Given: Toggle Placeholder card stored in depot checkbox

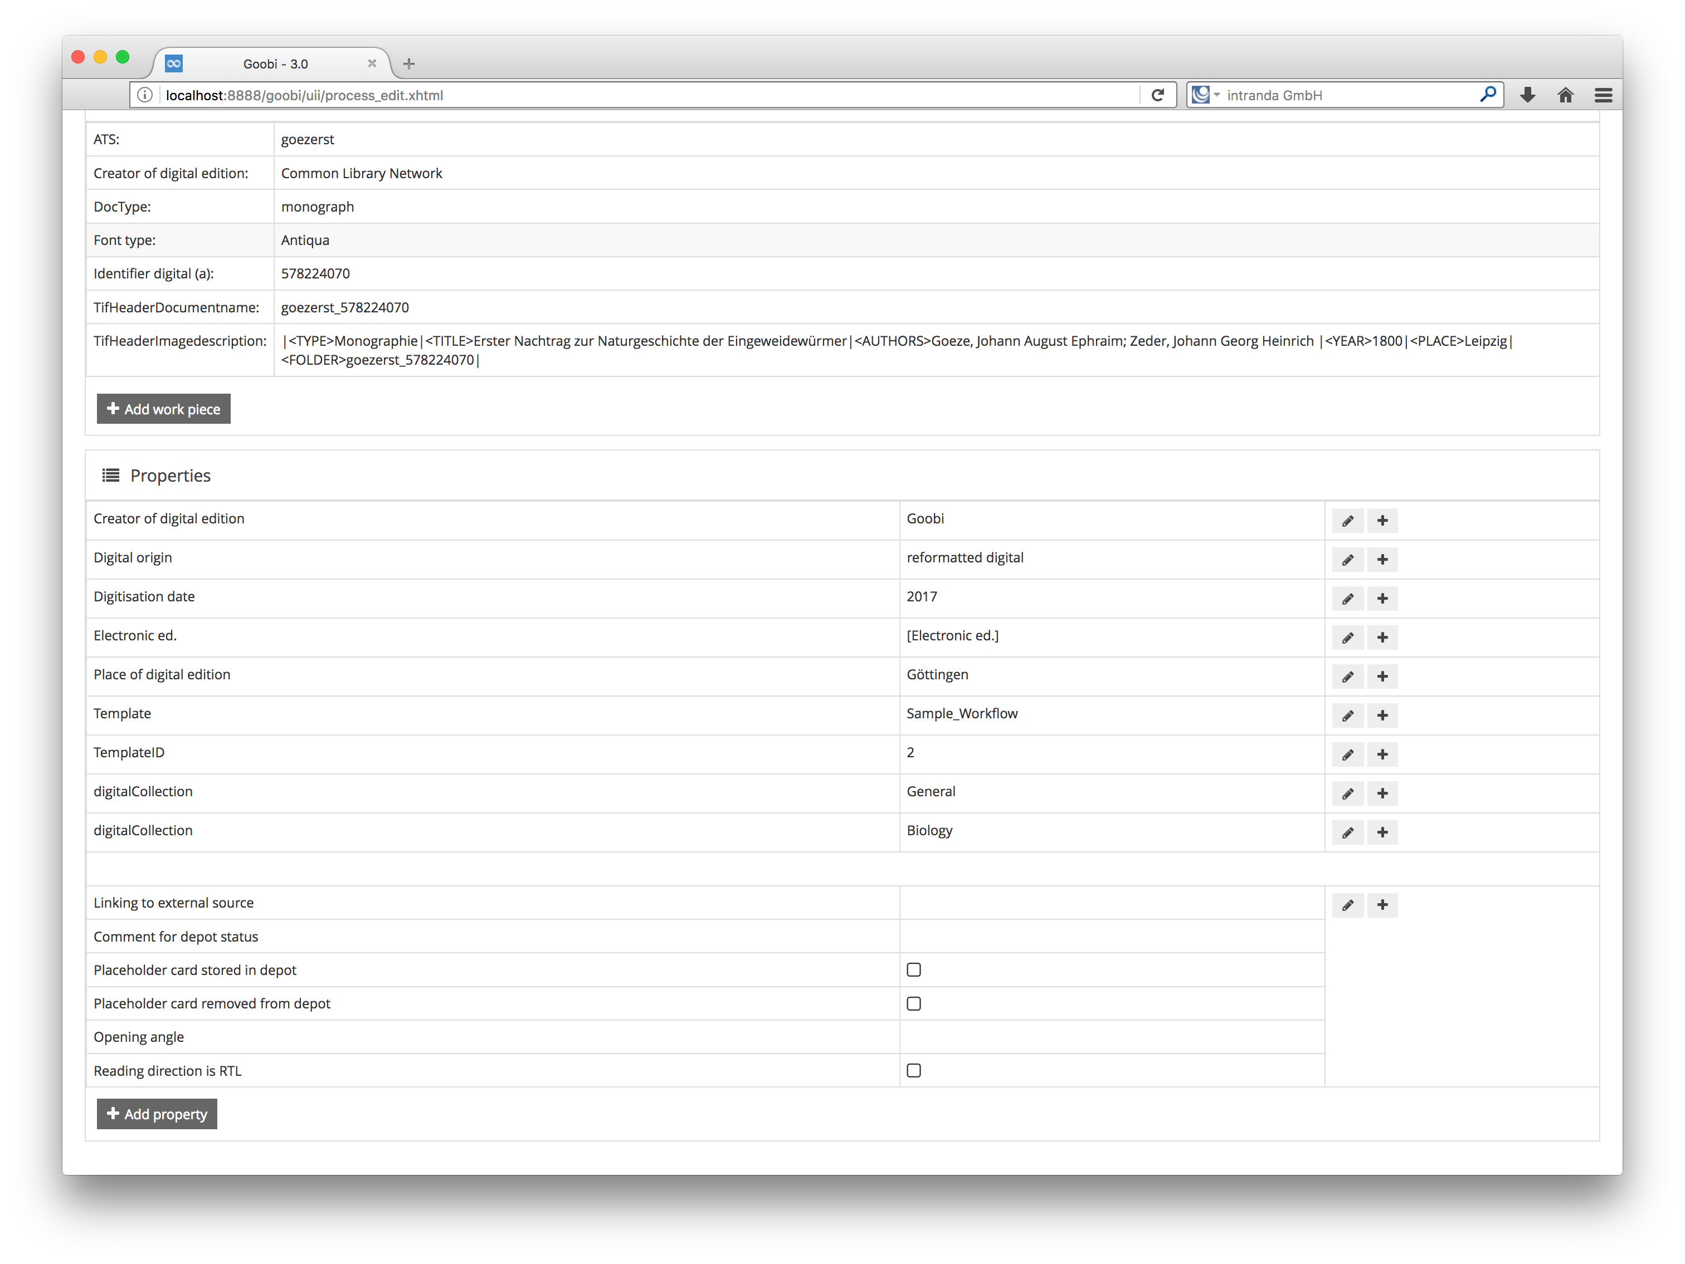Looking at the screenshot, I should [913, 970].
